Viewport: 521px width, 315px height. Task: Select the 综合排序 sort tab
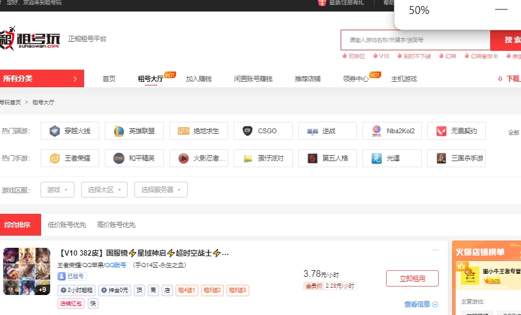[20, 225]
